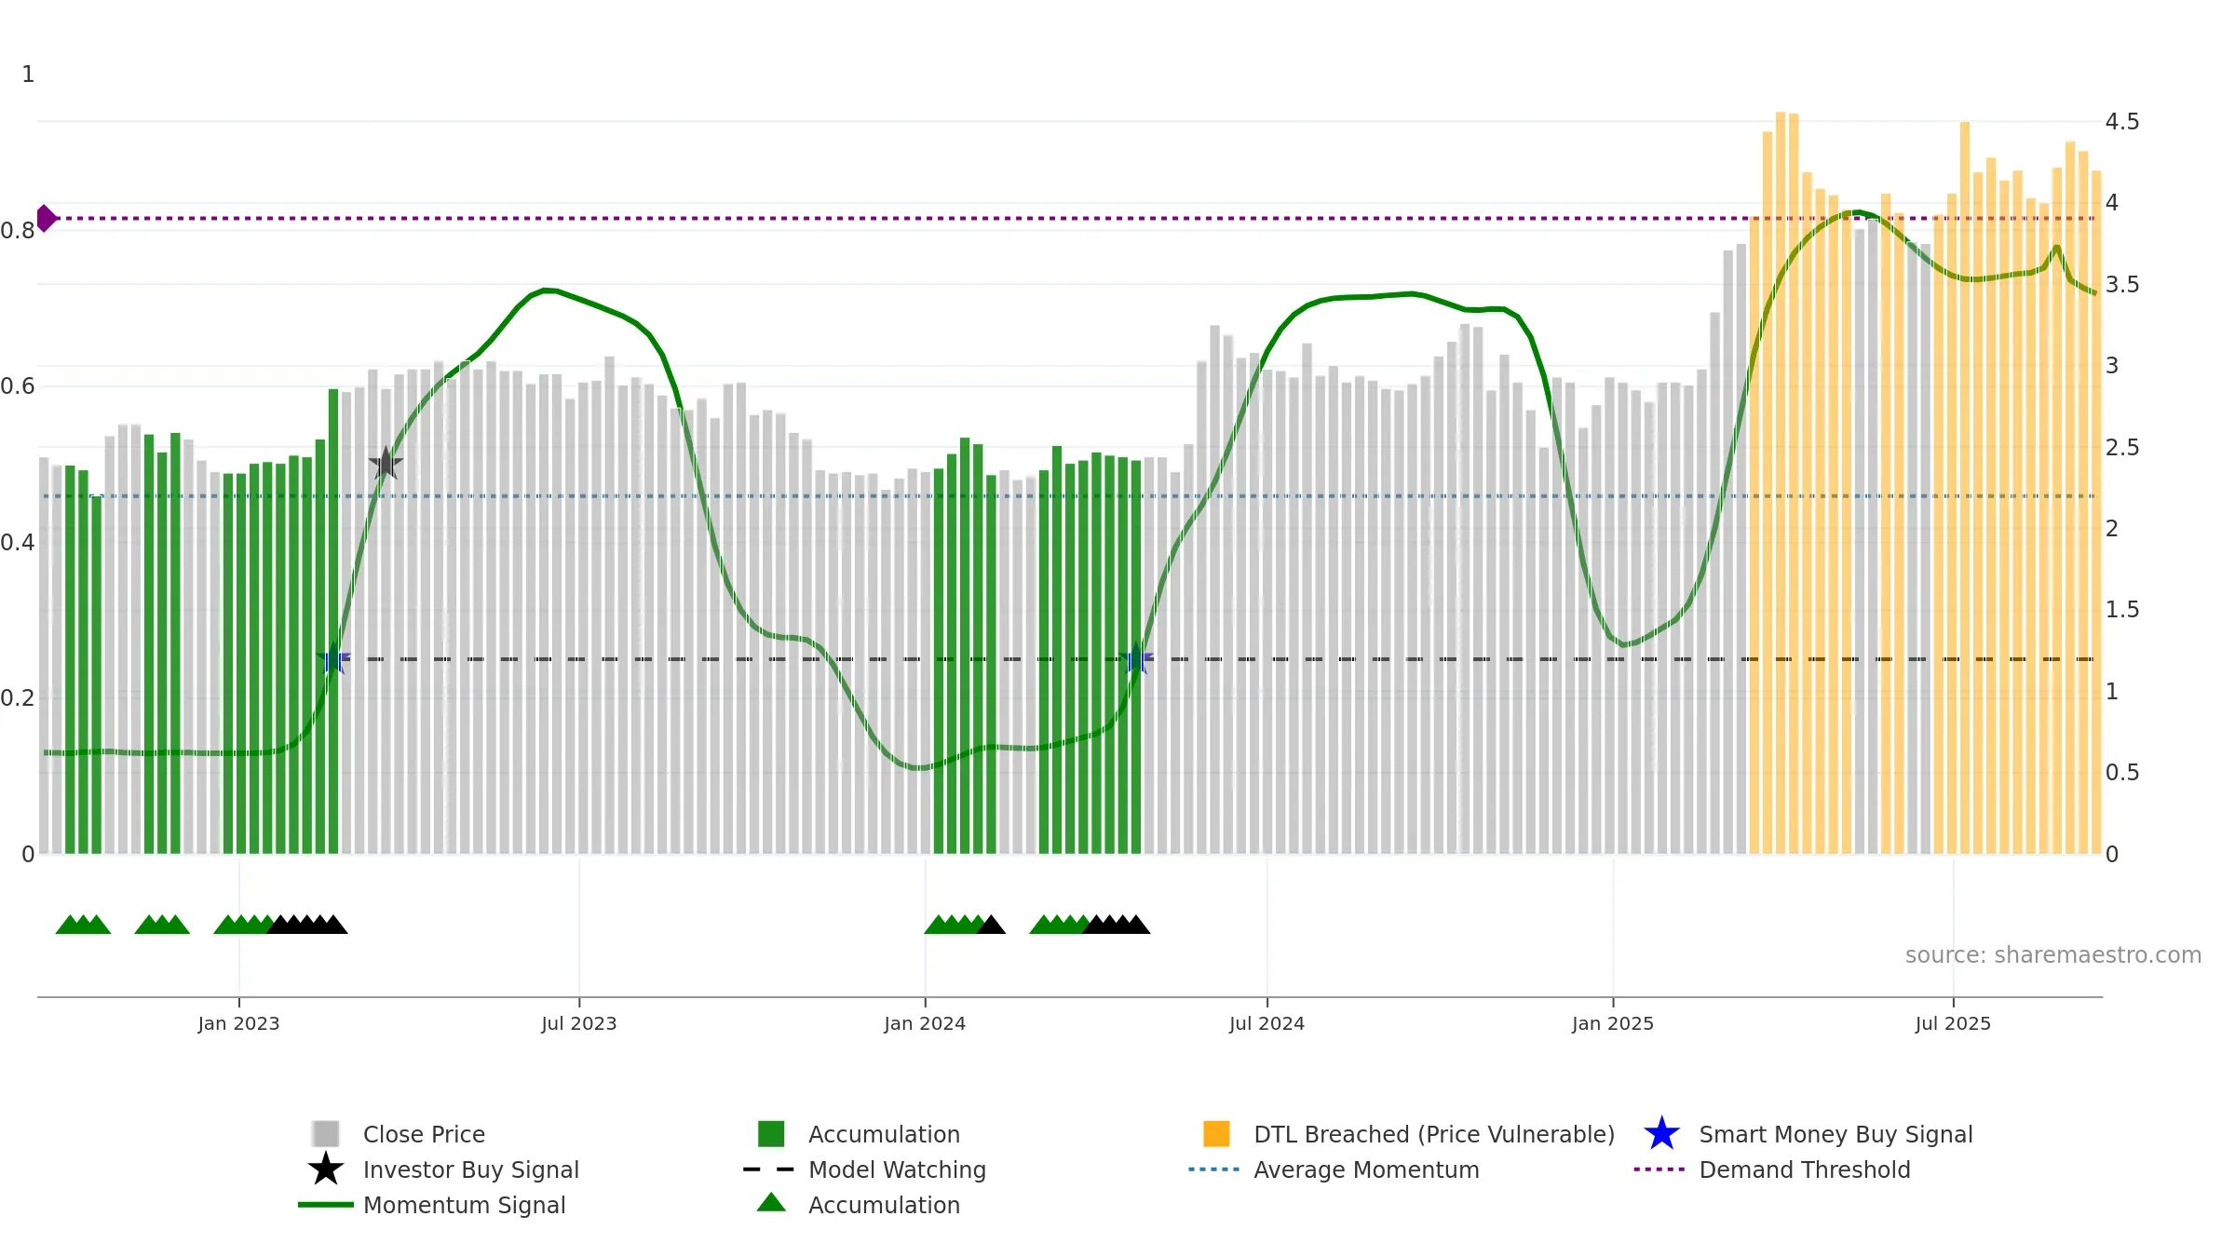Click the orange DTL Breached color swatch

pos(1216,1133)
